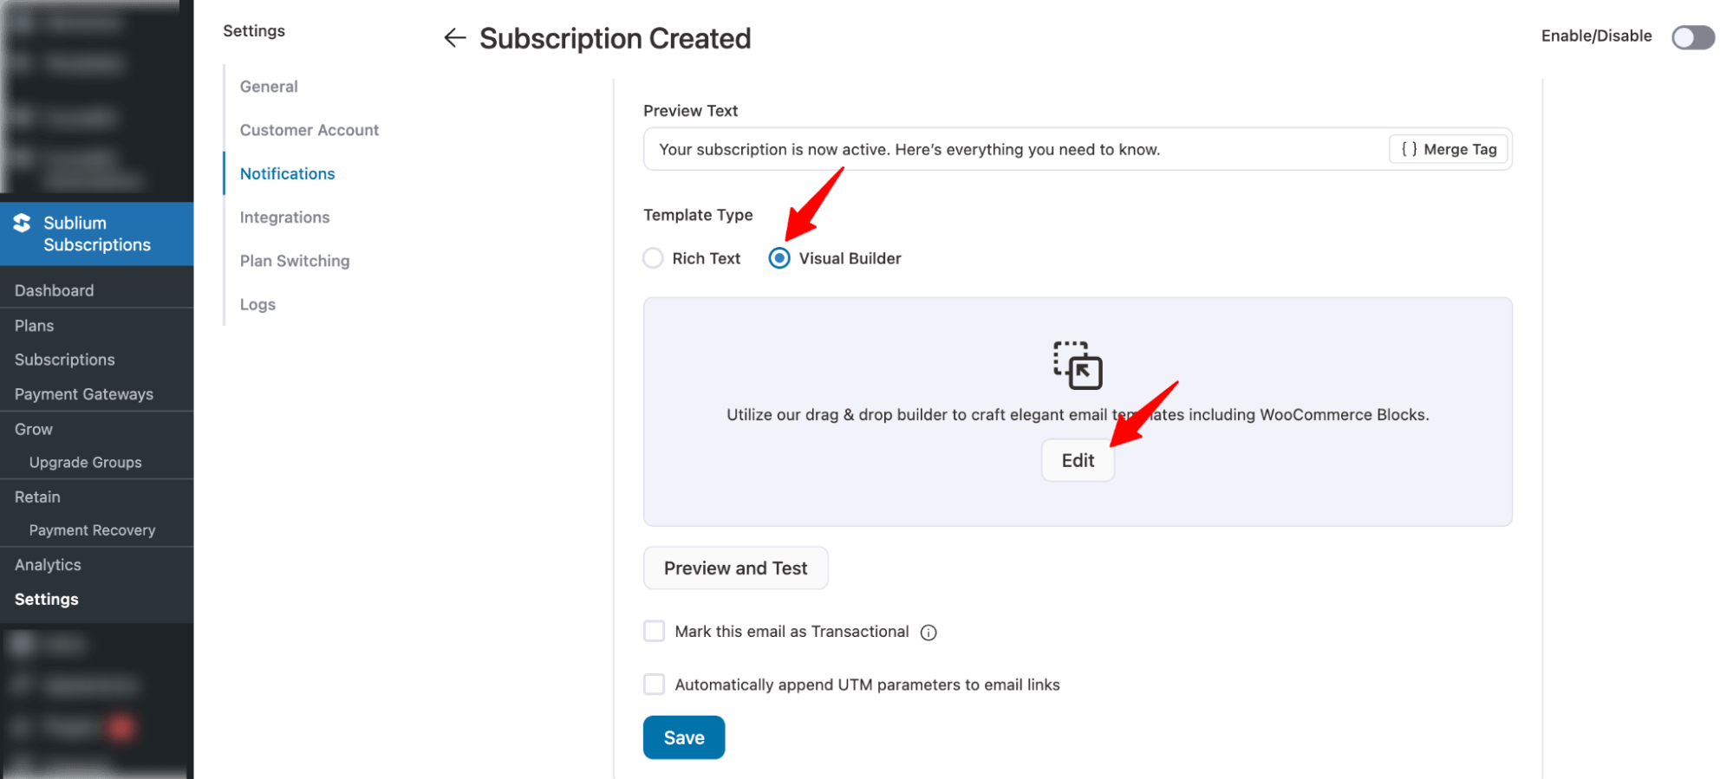
Task: Click the Save button
Action: click(x=683, y=737)
